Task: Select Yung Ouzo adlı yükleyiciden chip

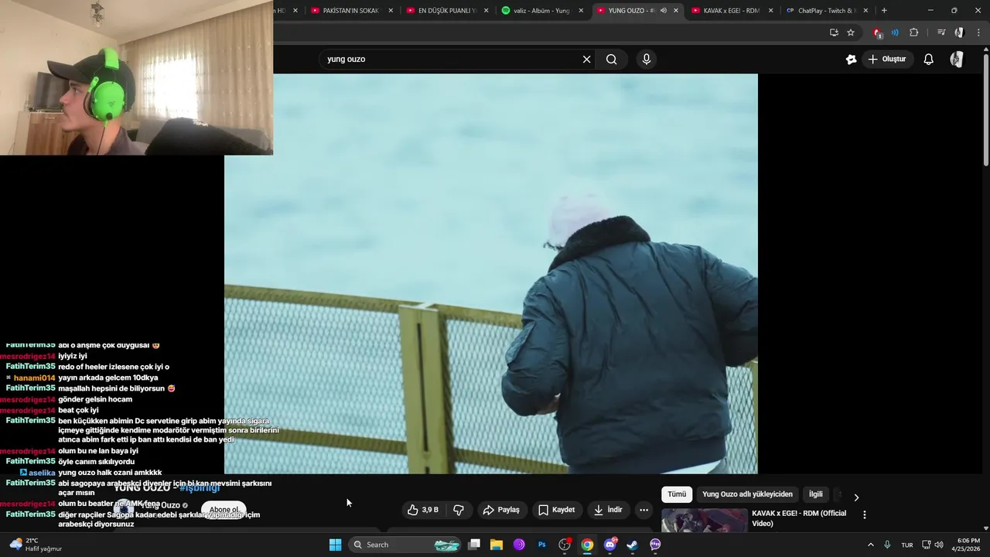Action: pos(747,494)
